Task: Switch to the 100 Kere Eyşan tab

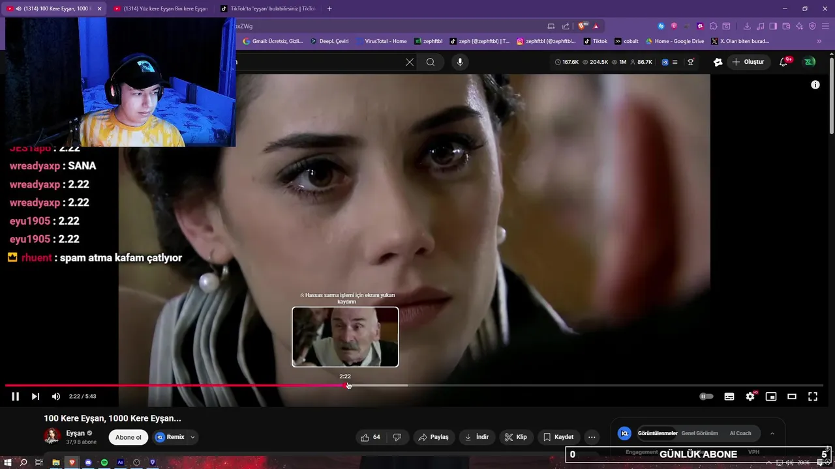Action: [53, 8]
